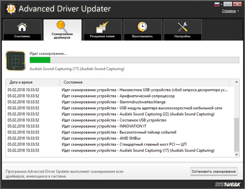Click the Advanced Driver Updater gear logo
The image size is (245, 189).
click(11, 9)
